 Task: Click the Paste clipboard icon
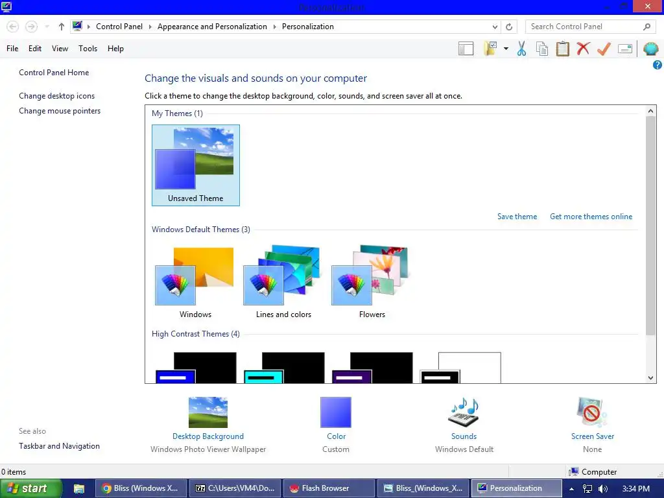[562, 49]
